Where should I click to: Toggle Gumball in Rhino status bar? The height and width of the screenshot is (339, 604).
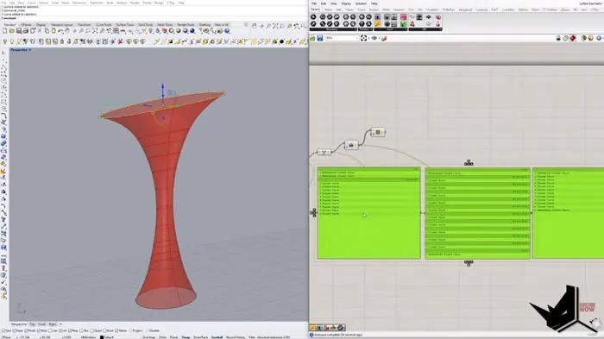[217, 337]
